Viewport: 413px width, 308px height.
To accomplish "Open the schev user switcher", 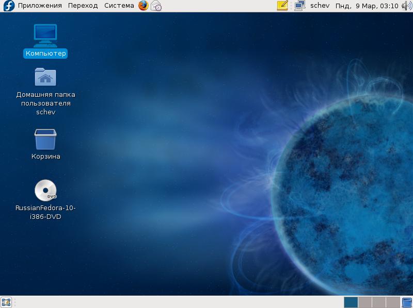I will (320, 6).
